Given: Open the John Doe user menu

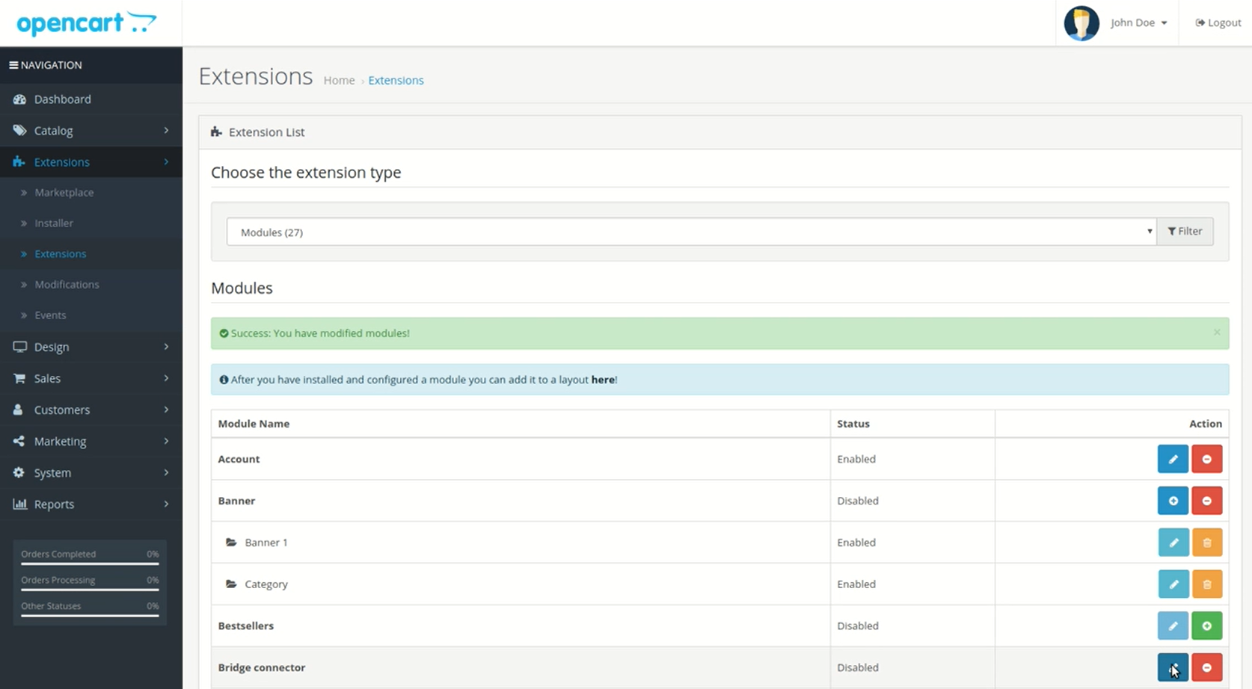Looking at the screenshot, I should [x=1138, y=23].
